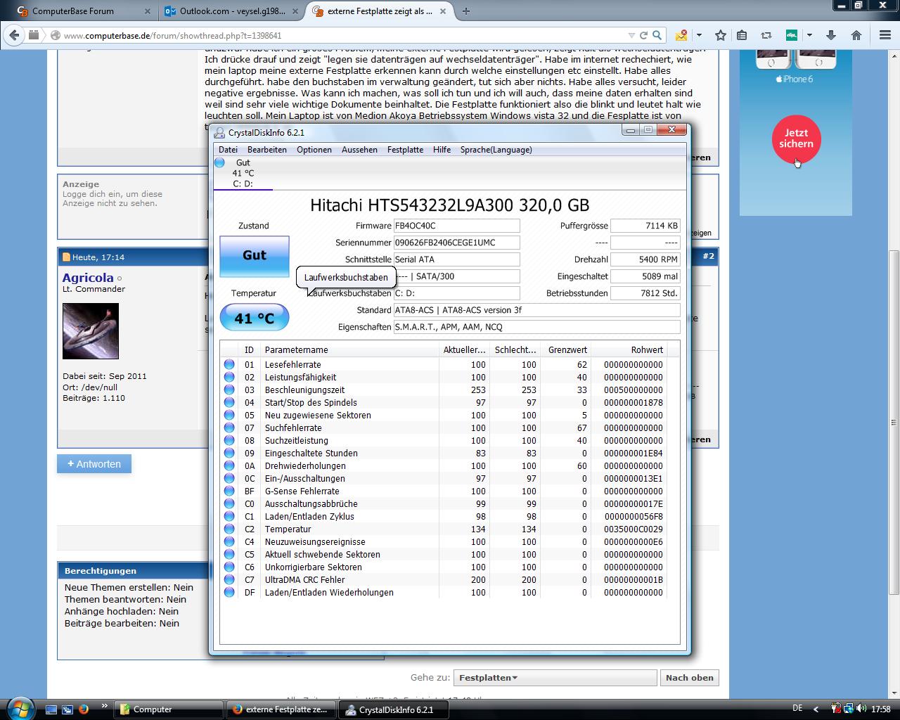Open the Firefox hamburger menu

884,35
